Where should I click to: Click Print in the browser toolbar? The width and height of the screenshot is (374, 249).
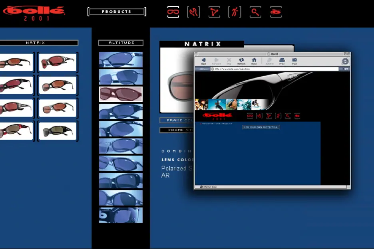[x=282, y=61]
